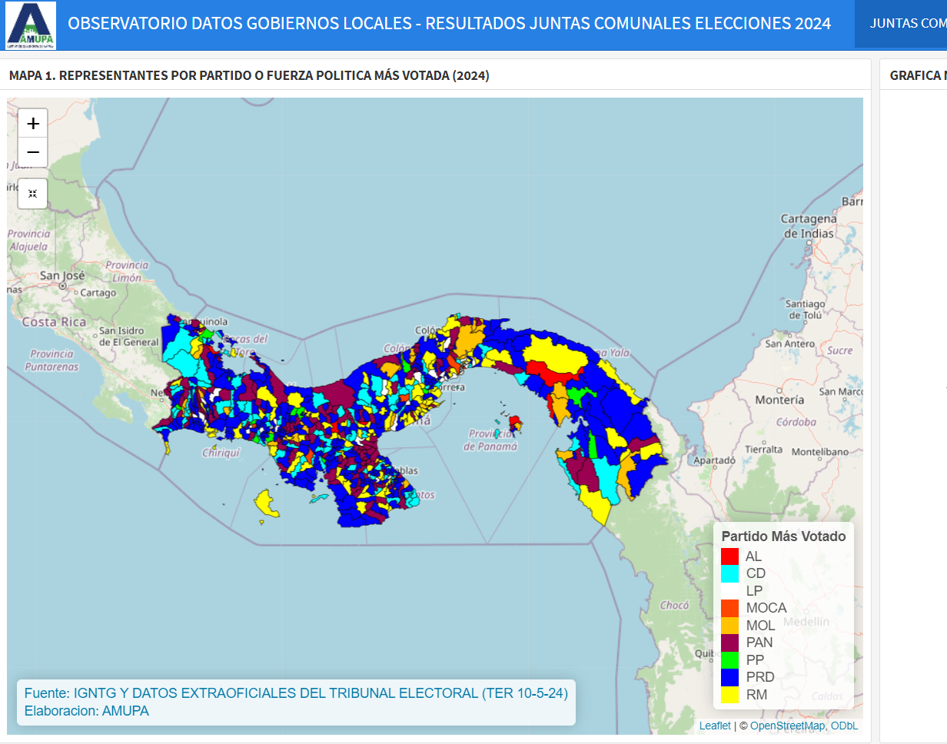Viewport: 947px width, 744px height.
Task: Click the PAN maroon legend swatch
Action: [x=729, y=643]
